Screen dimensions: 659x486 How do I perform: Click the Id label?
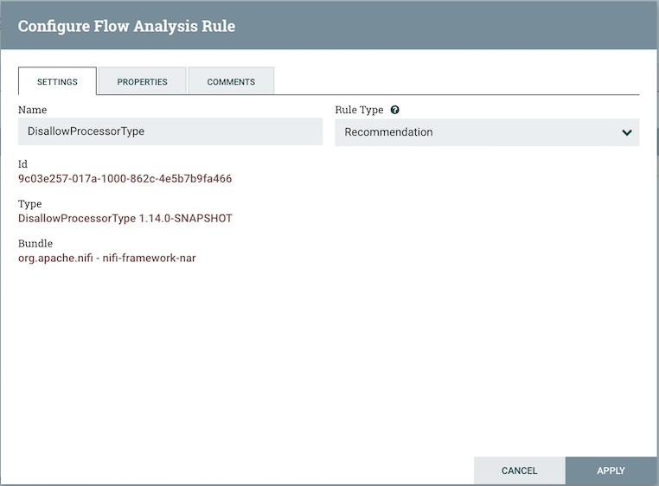pos(22,163)
